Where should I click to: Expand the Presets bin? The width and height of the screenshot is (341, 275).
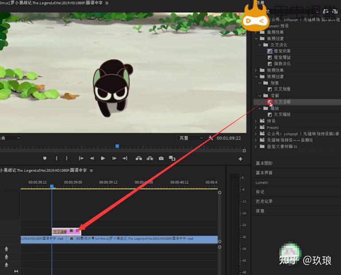pos(256,128)
